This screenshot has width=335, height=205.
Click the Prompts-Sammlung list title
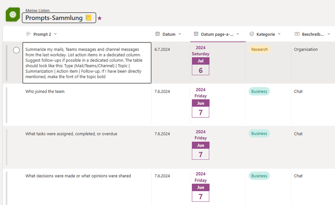pyautogui.click(x=54, y=18)
